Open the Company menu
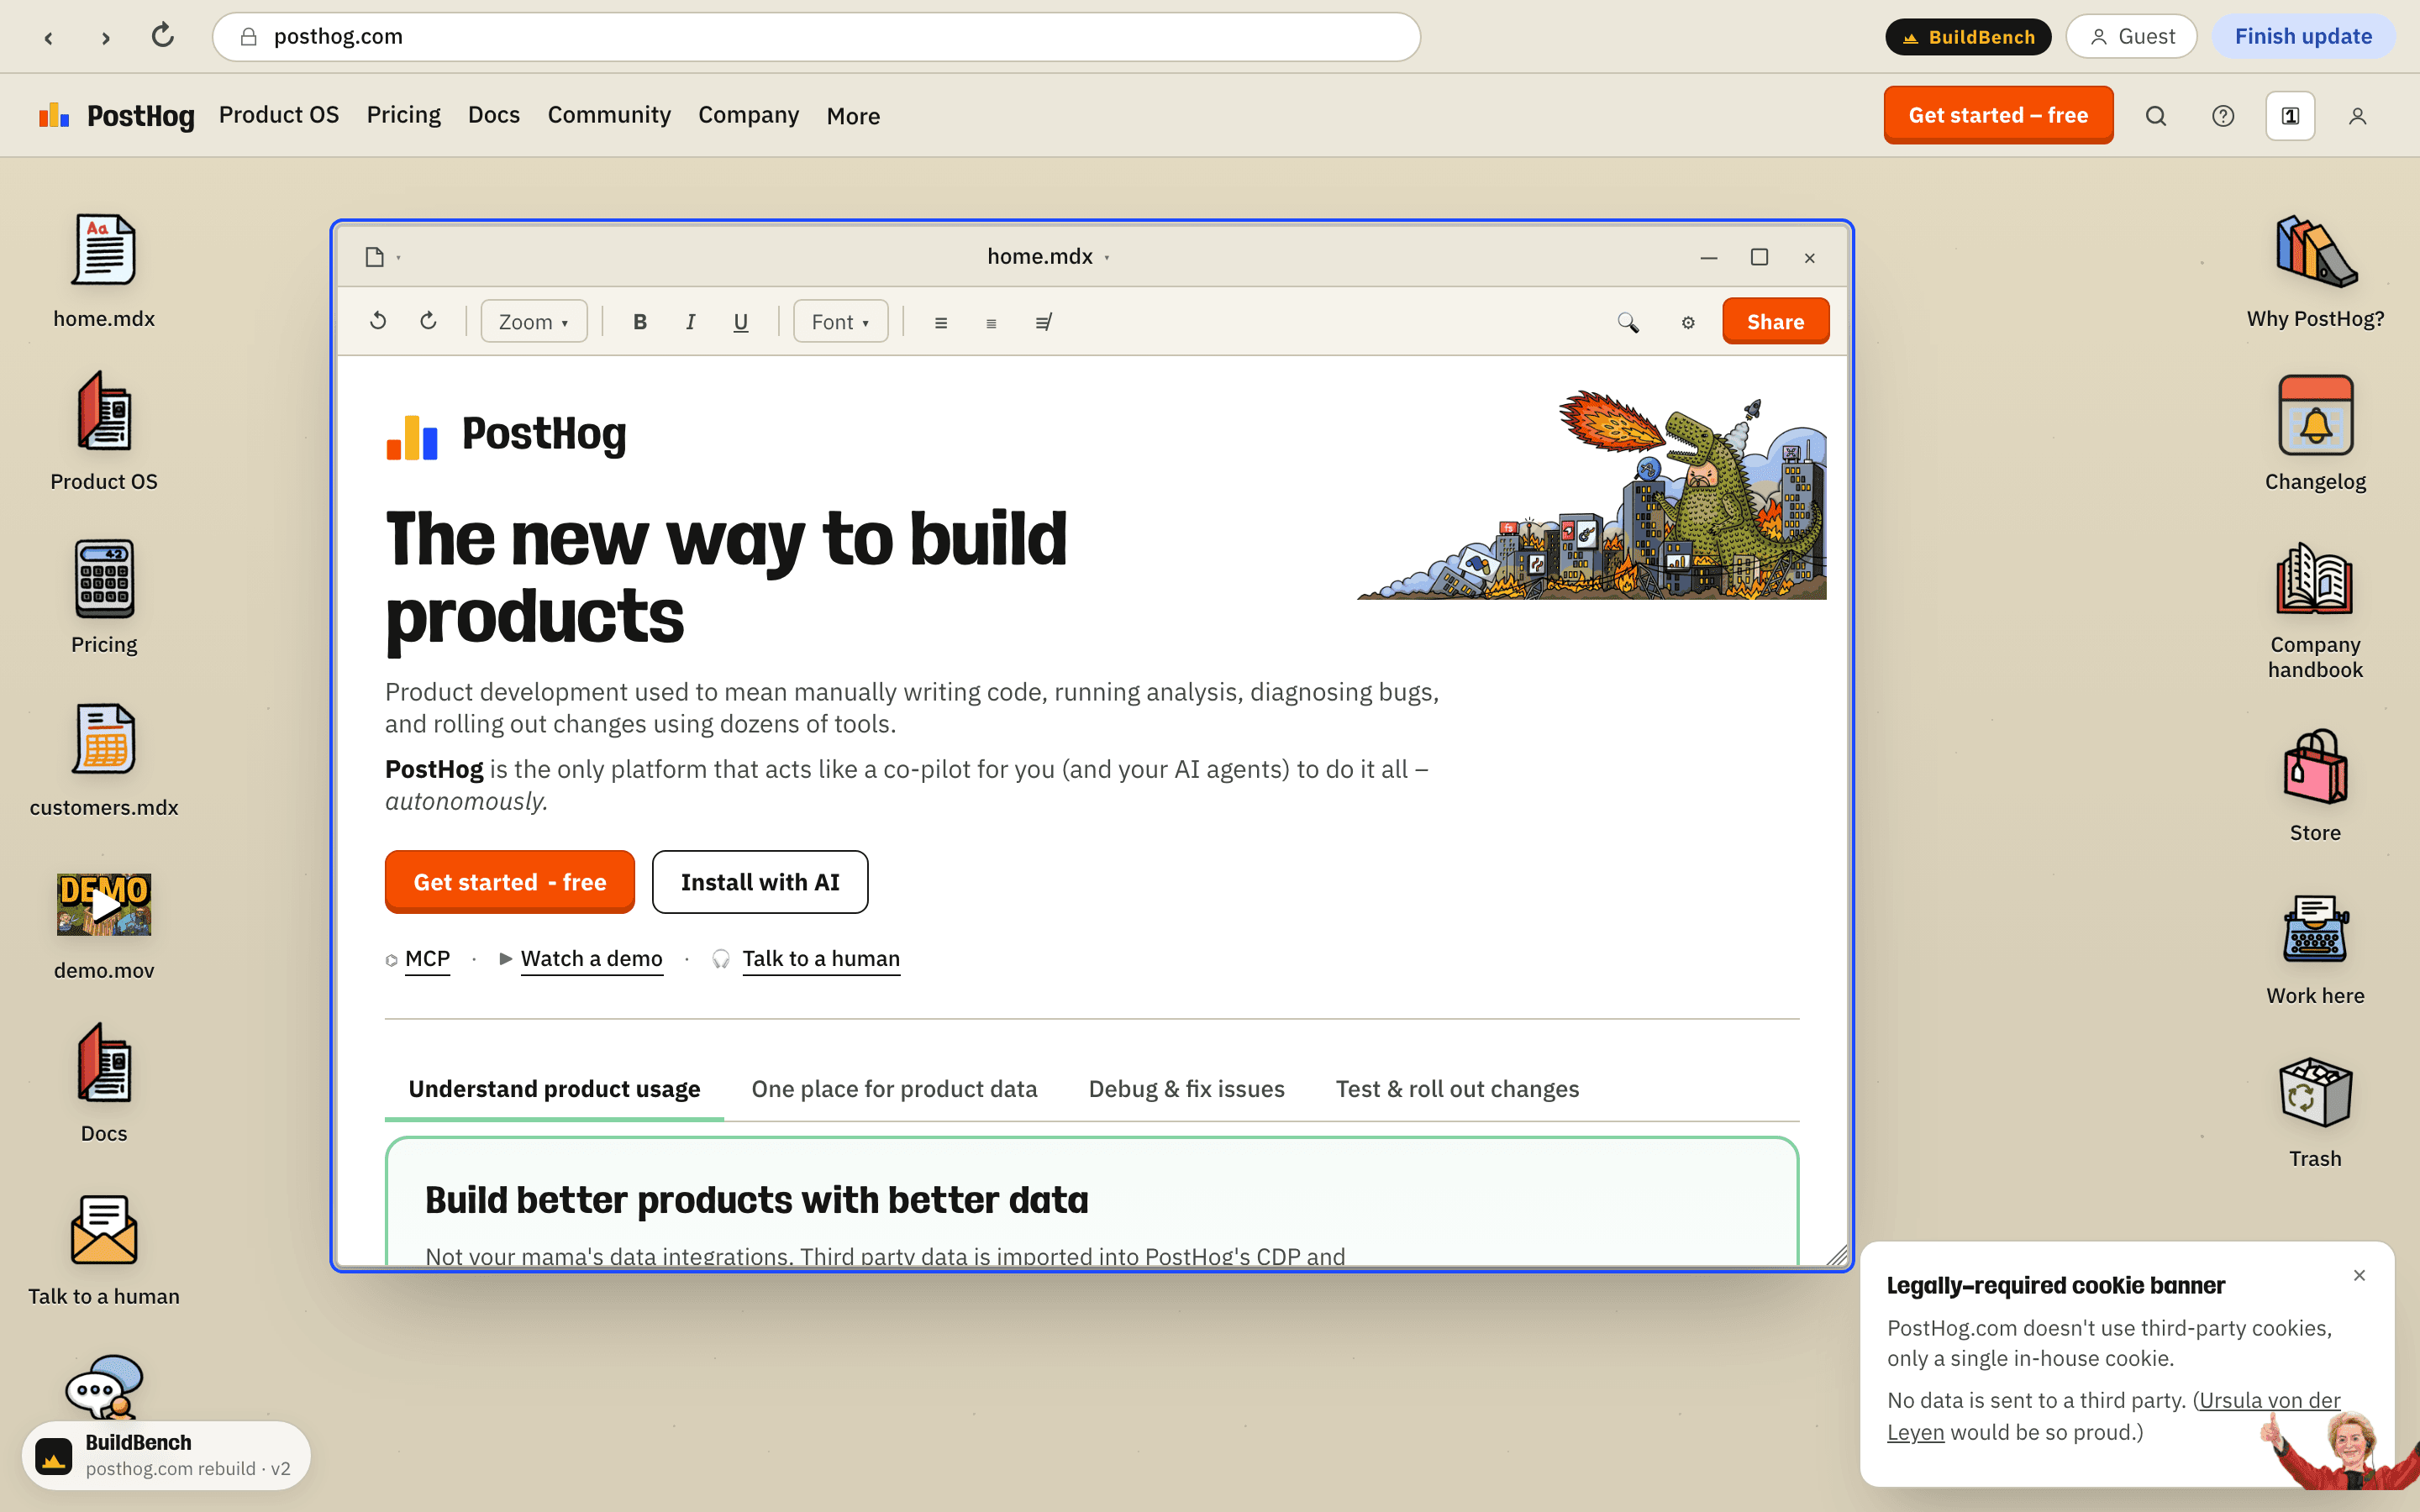Screen dimensions: 2420x1512 coord(749,115)
